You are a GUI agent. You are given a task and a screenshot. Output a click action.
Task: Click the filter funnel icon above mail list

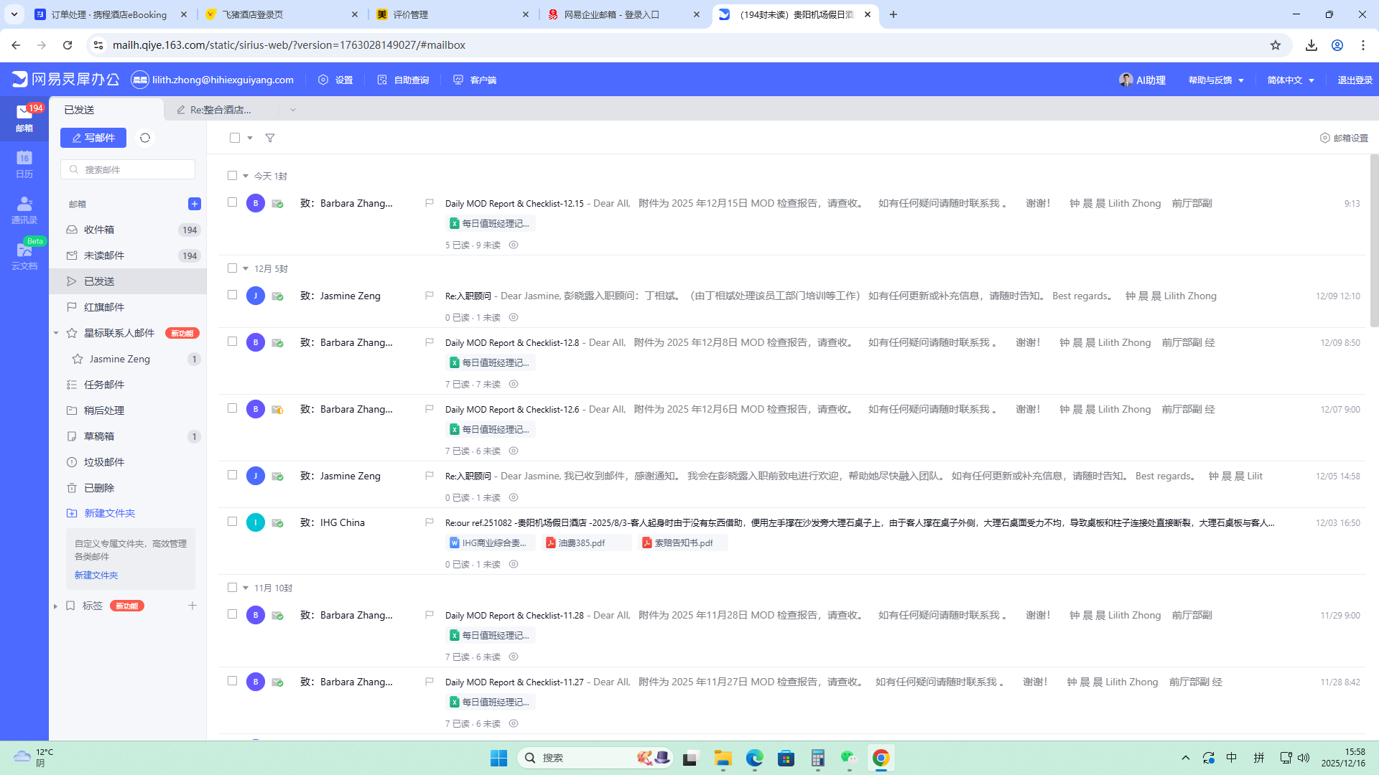pyautogui.click(x=270, y=138)
